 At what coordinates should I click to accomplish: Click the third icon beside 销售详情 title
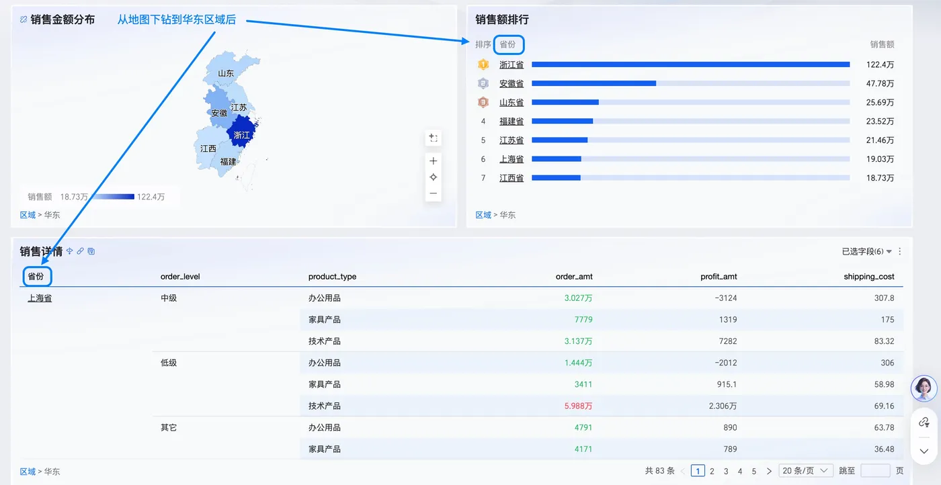[91, 251]
